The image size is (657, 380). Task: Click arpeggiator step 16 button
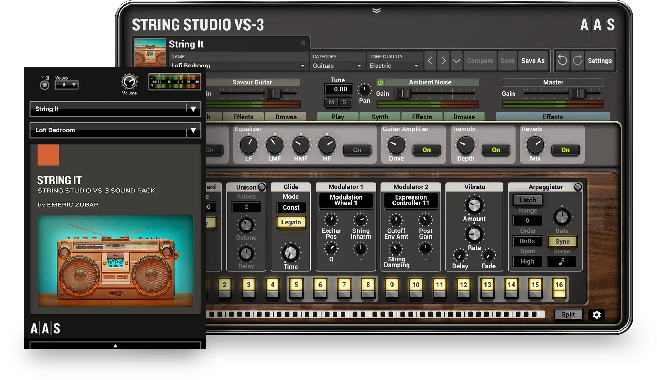(x=559, y=288)
